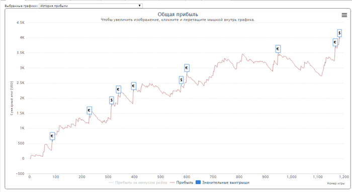Click the dollar marker near game 580

pos(181,80)
